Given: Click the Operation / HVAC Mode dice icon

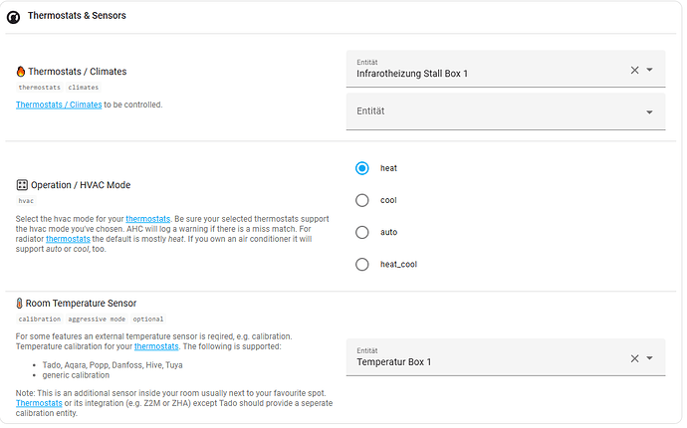Looking at the screenshot, I should point(22,185).
